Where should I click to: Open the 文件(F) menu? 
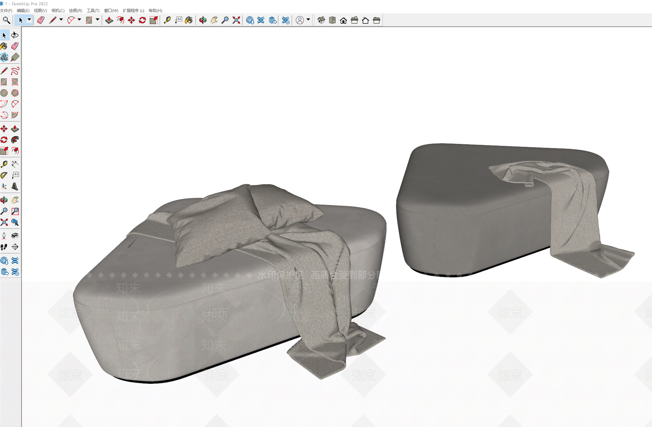tap(6, 11)
